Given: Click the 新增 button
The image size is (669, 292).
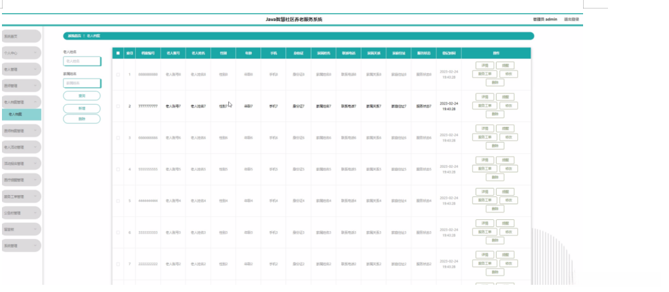Looking at the screenshot, I should (x=82, y=109).
